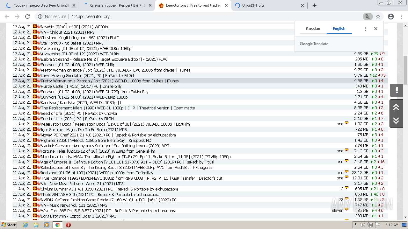This screenshot has height=229, width=408.
Task: Open Pretty Woman on a Platoon 1080p link
Action: coord(110,81)
